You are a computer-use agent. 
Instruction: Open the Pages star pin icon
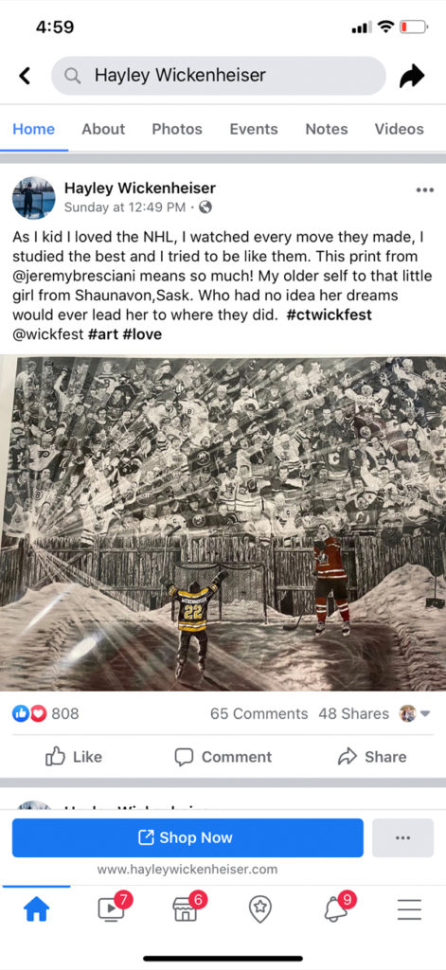click(260, 909)
